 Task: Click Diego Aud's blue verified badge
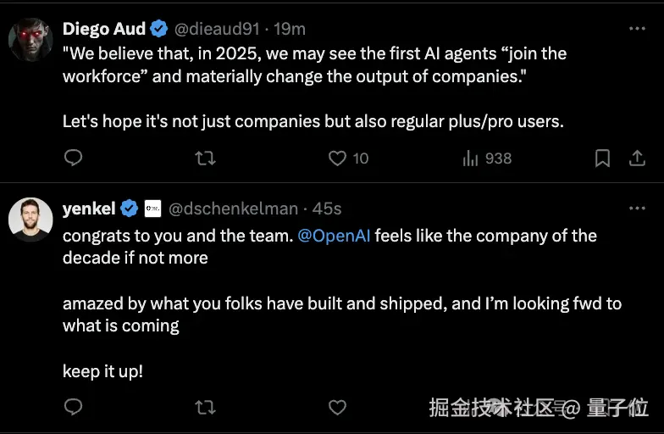[x=159, y=29]
